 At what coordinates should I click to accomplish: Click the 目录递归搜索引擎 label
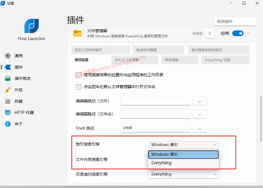(92, 174)
